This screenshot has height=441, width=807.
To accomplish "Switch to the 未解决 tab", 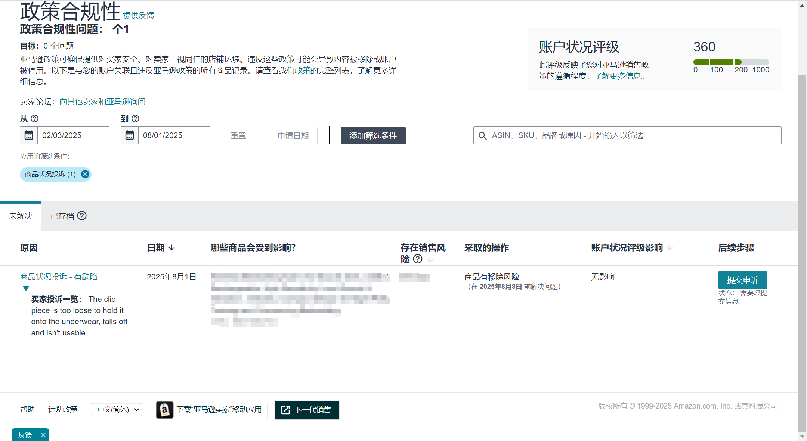I will (x=21, y=216).
